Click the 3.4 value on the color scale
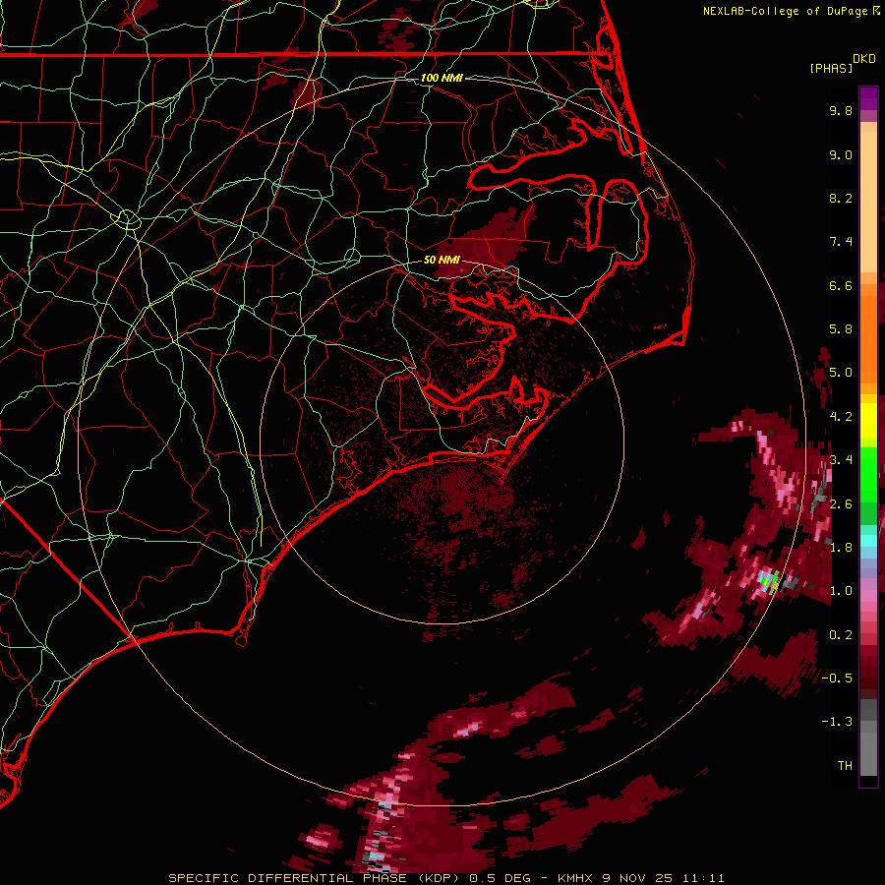Screen dimensions: 885x885 pos(841,460)
